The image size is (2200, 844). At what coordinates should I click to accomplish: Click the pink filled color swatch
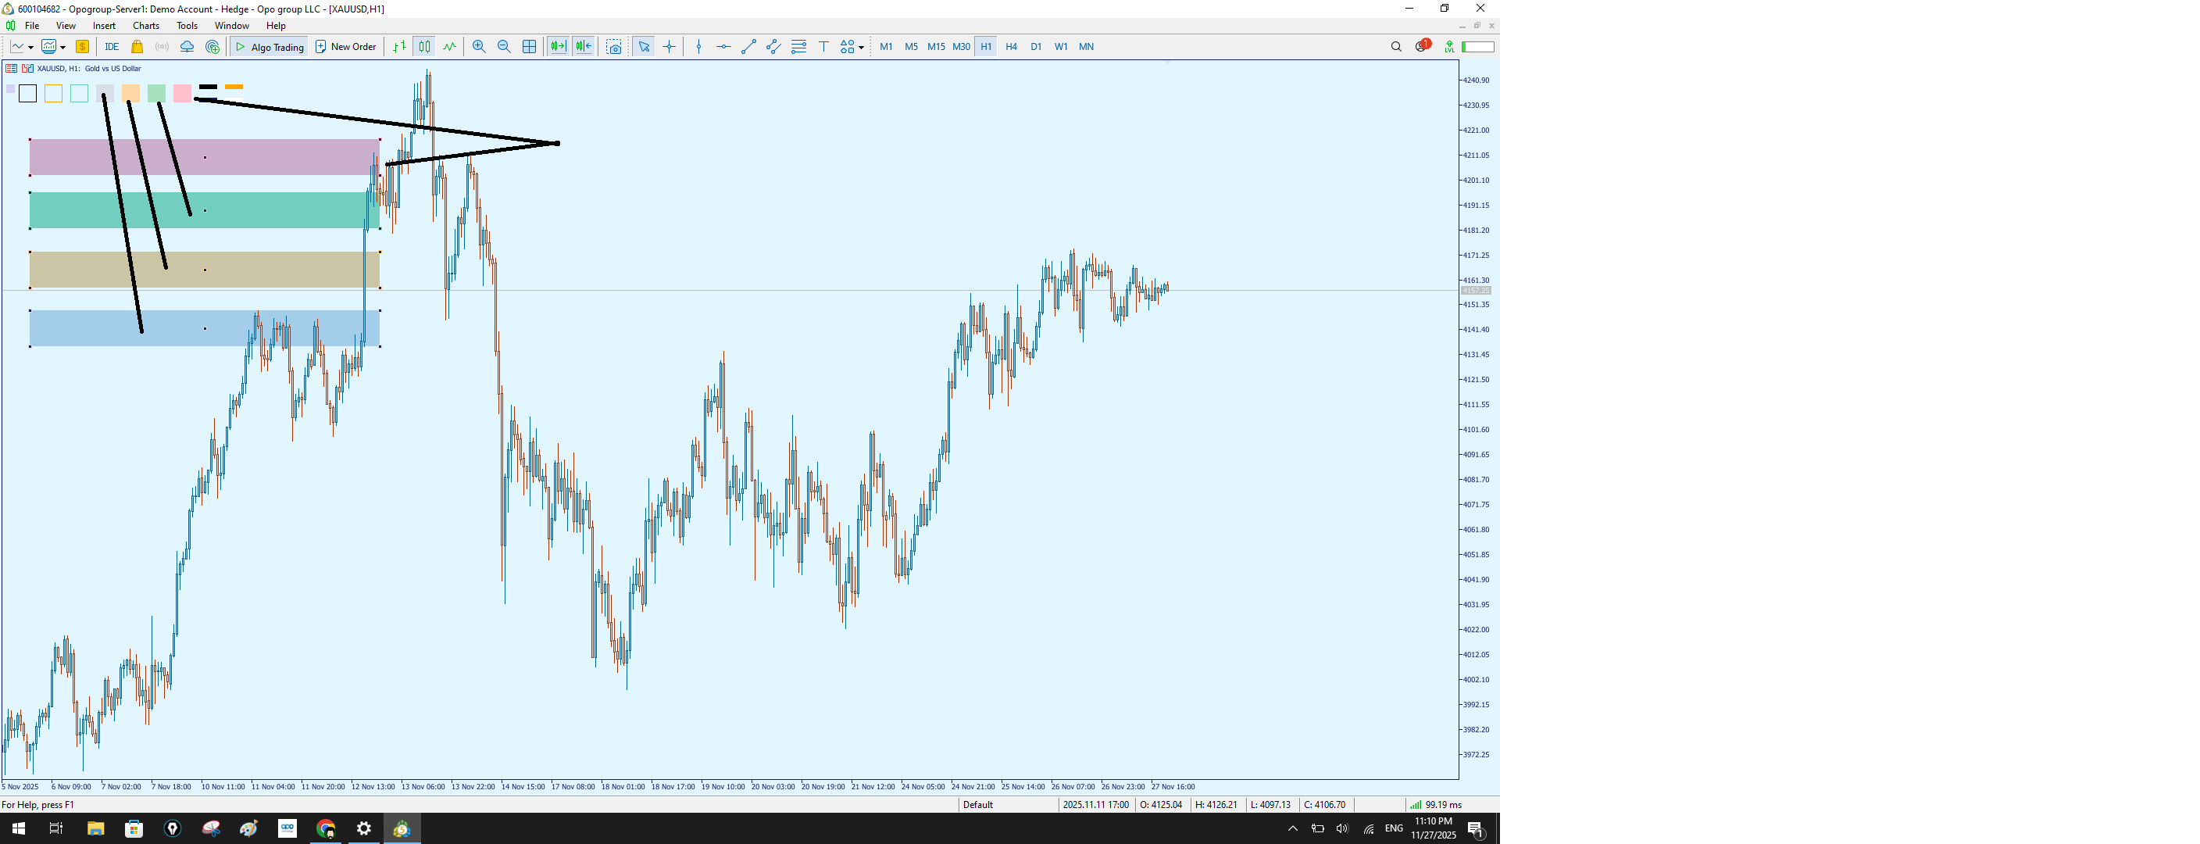(x=182, y=93)
